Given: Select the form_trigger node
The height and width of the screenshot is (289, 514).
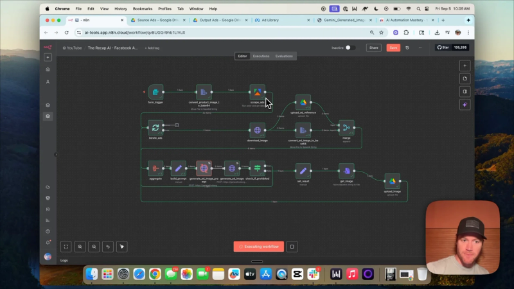Looking at the screenshot, I should pos(155,92).
